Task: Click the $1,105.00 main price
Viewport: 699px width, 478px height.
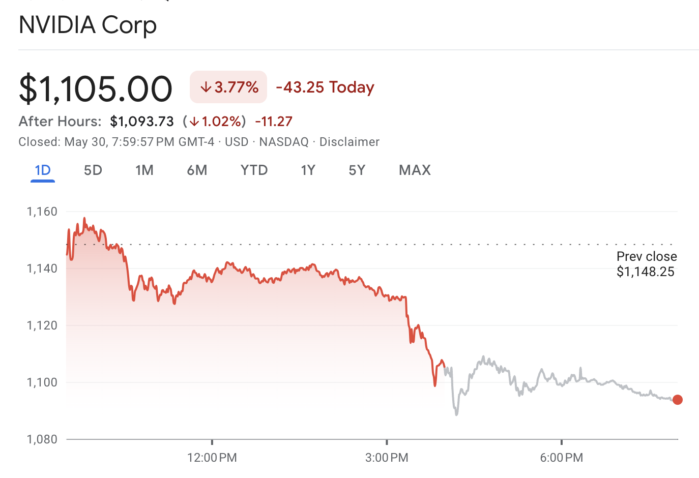Action: [x=96, y=88]
